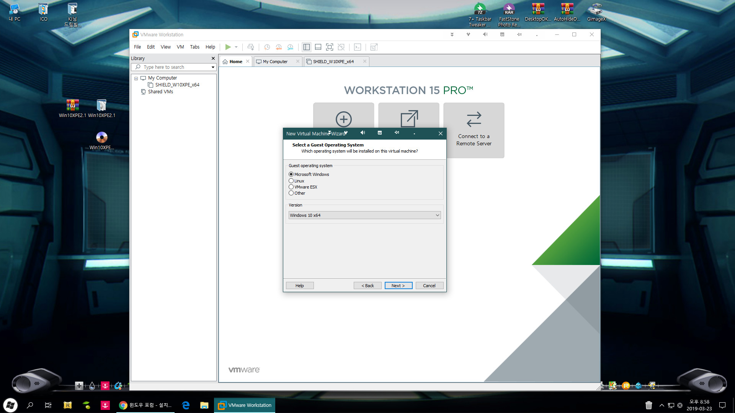735x413 pixels.
Task: Select SHIELD_W10XPE_x64 in library tree
Action: [x=177, y=85]
